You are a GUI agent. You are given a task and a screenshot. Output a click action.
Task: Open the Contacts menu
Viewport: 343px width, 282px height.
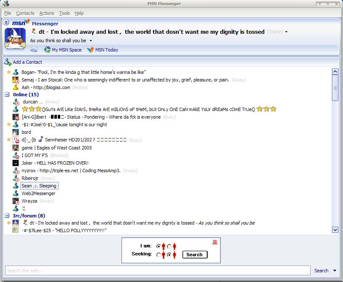(25, 13)
